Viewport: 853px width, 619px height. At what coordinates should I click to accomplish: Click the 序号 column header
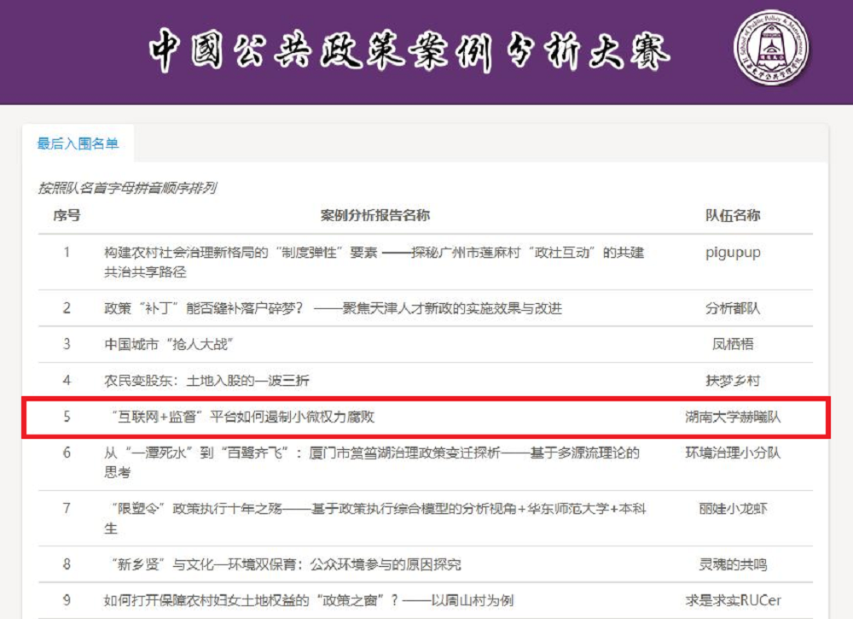pyautogui.click(x=67, y=215)
